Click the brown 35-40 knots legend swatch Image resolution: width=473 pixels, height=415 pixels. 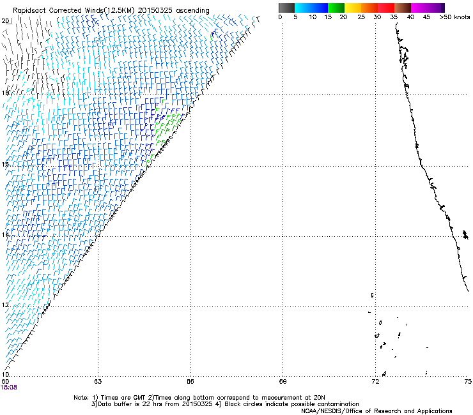[x=403, y=8]
